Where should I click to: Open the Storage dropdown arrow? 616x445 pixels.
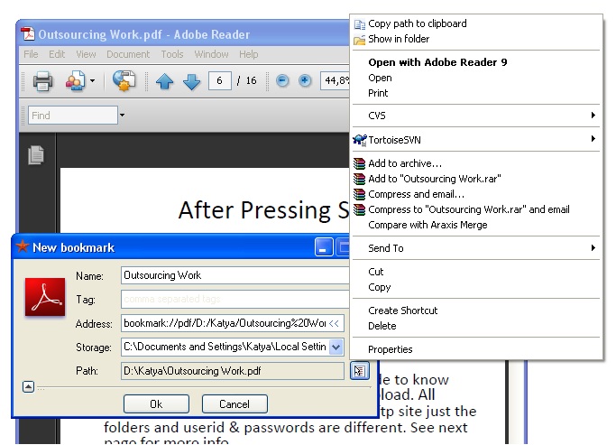[x=336, y=348]
